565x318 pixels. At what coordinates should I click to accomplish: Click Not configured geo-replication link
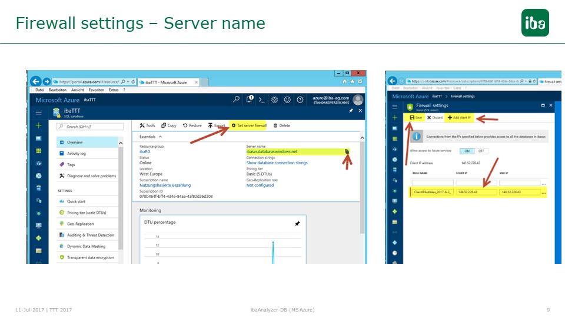click(x=260, y=185)
